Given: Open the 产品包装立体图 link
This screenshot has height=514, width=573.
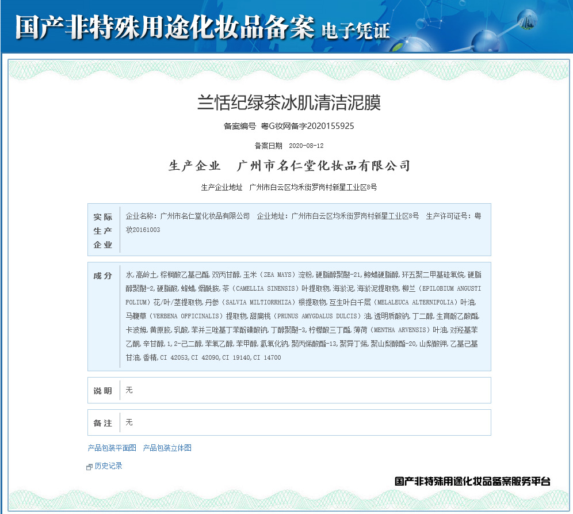Looking at the screenshot, I should tap(167, 448).
